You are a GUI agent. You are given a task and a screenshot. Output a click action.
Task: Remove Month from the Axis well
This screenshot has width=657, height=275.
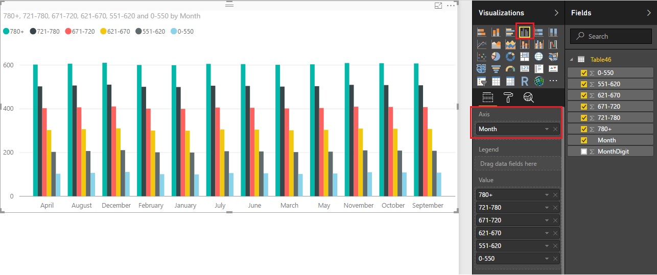tap(555, 130)
